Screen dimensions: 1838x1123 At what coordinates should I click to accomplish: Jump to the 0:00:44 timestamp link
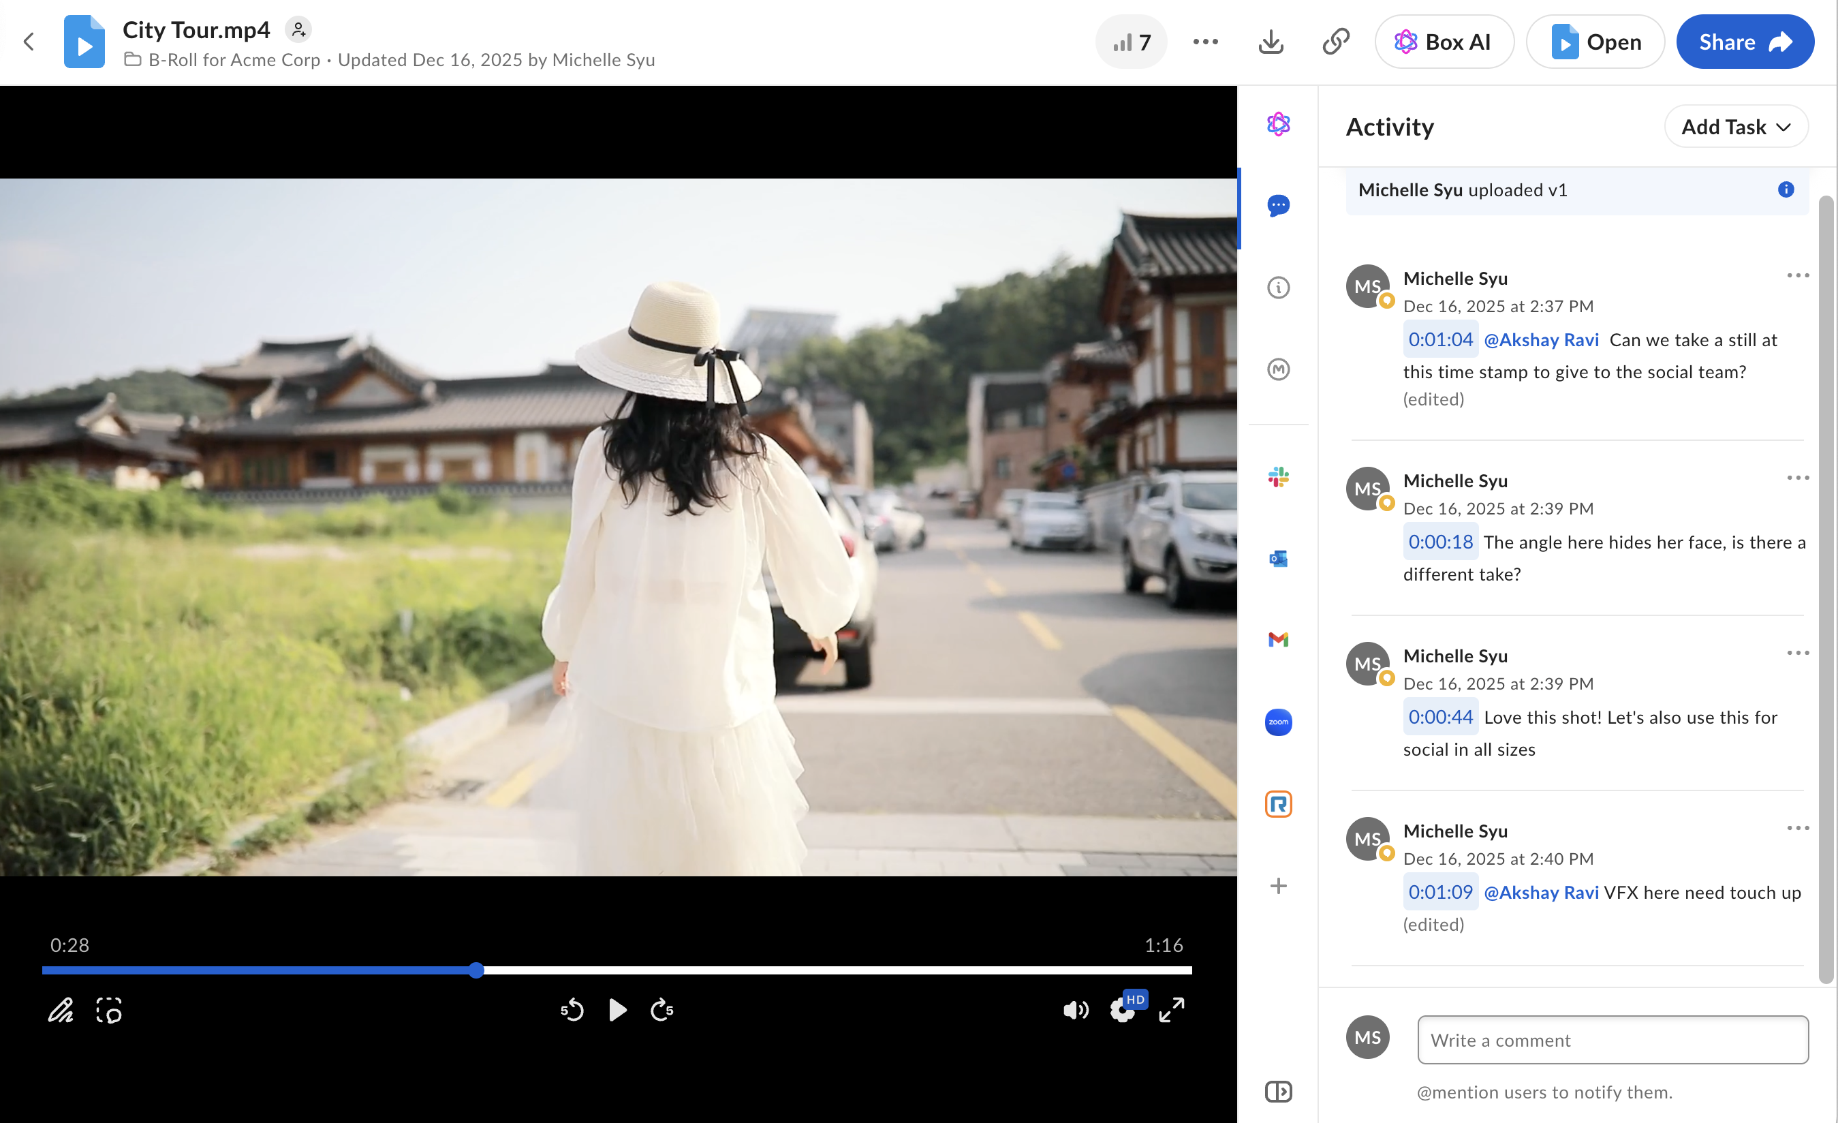1439,717
